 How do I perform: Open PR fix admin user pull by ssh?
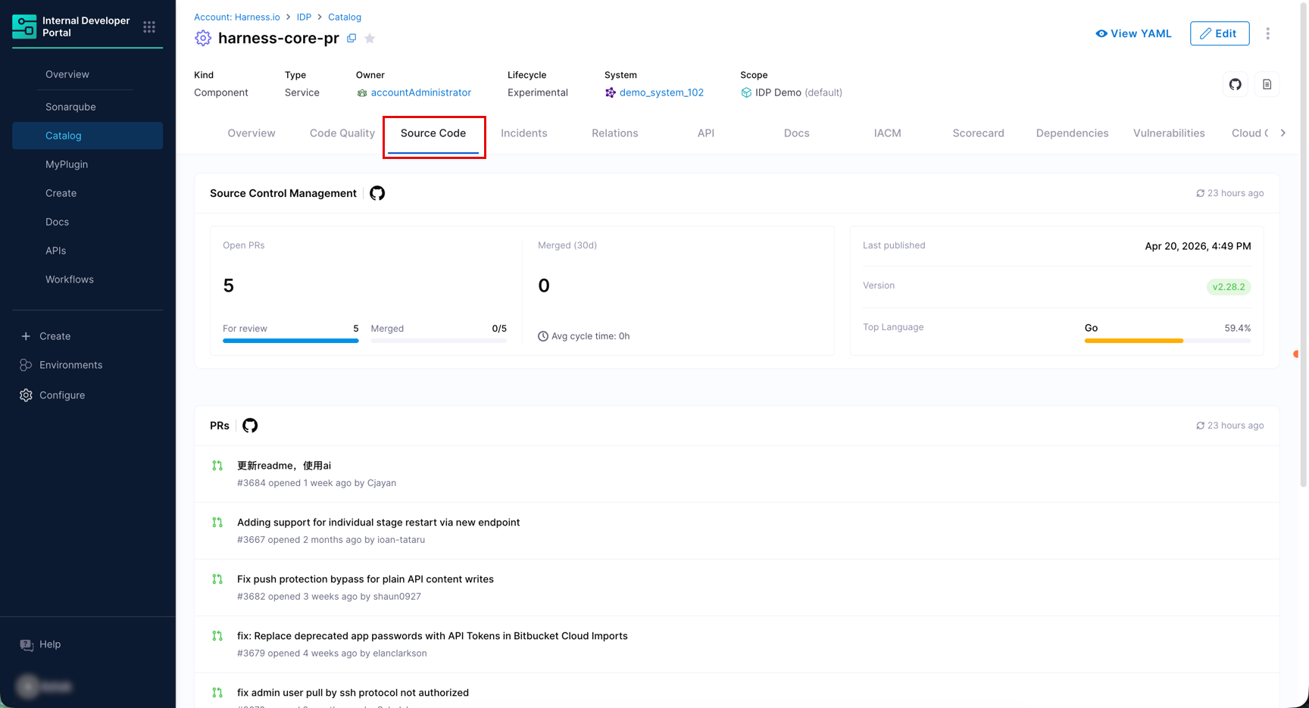click(x=353, y=693)
